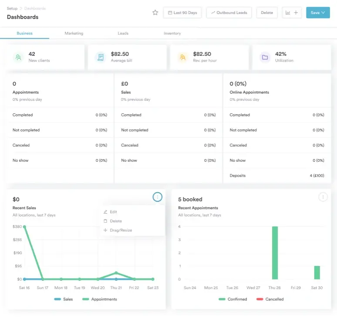The height and width of the screenshot is (320, 337).
Task: Switch to the Marketing tab
Action: point(74,33)
